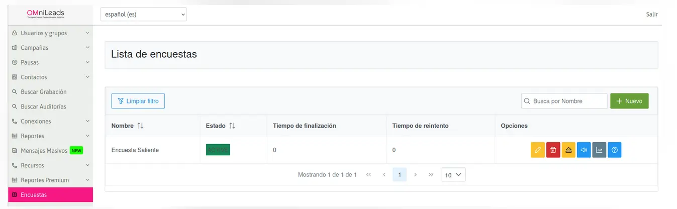Open the español language dropdown

tap(143, 15)
